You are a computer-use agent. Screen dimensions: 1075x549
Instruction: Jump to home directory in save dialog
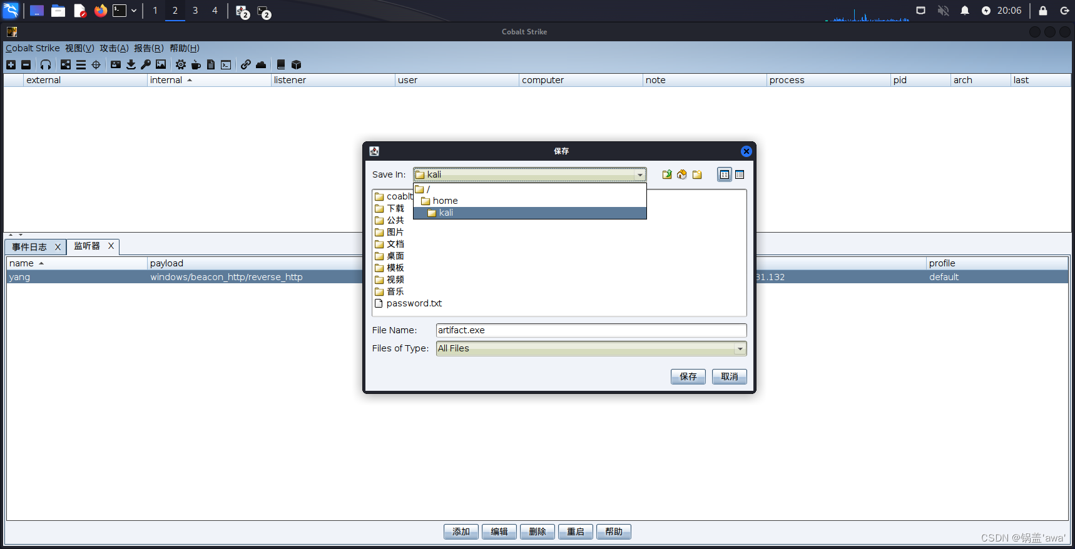coord(682,174)
